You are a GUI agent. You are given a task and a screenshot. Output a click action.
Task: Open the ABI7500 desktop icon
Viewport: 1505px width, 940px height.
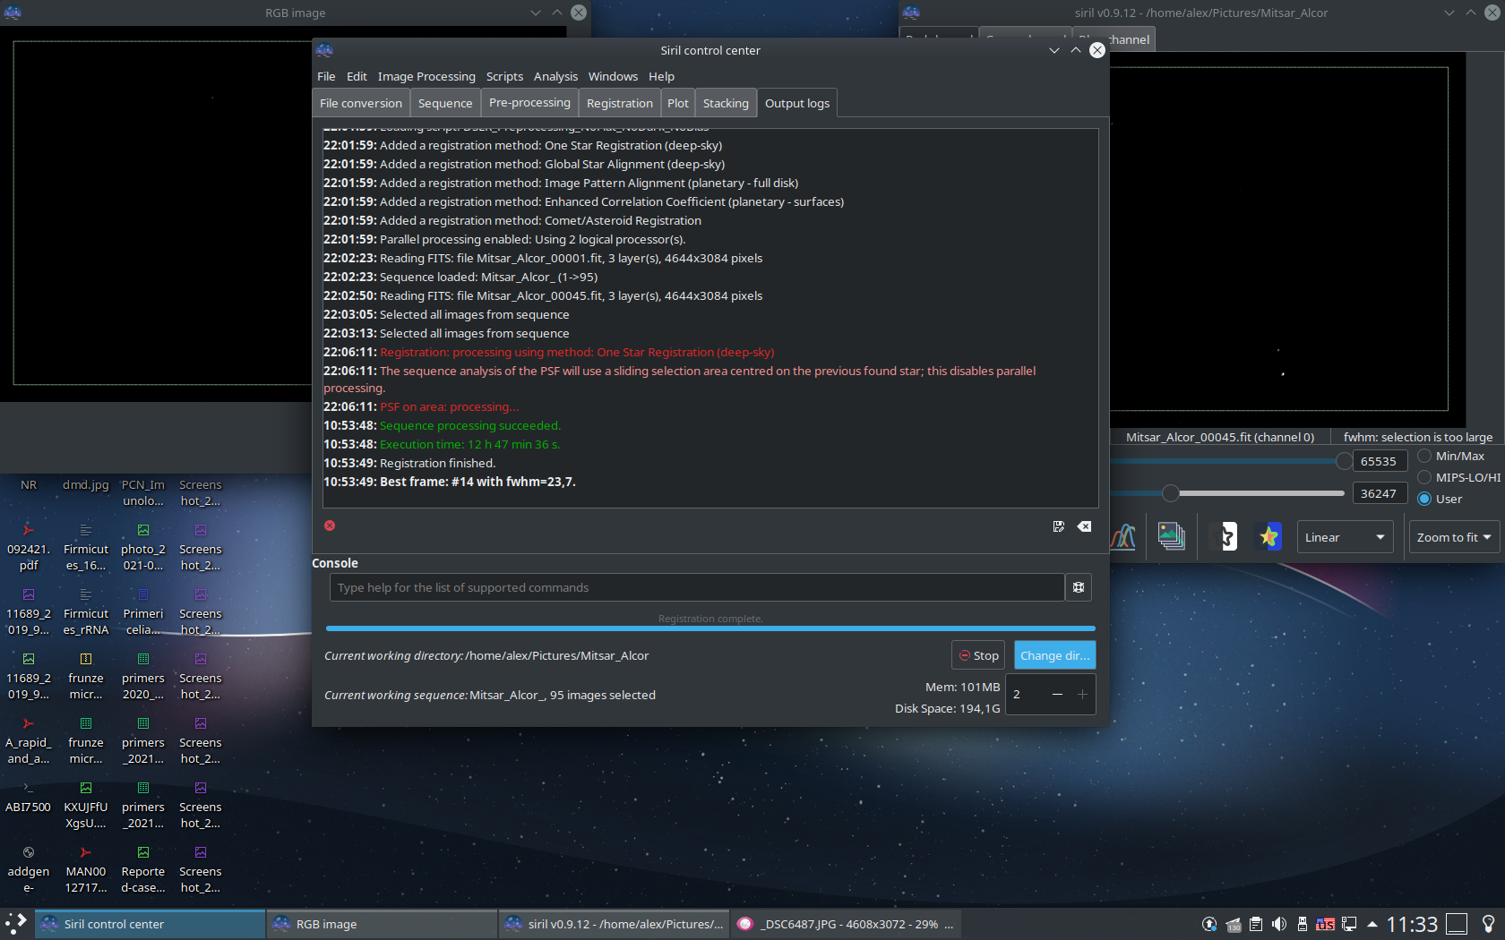click(29, 798)
